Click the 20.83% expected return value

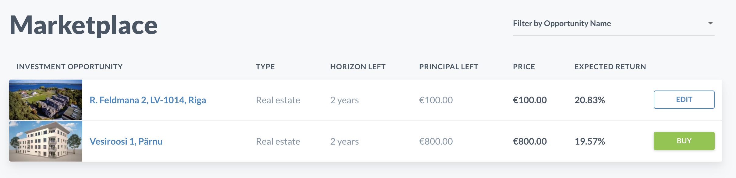click(590, 100)
